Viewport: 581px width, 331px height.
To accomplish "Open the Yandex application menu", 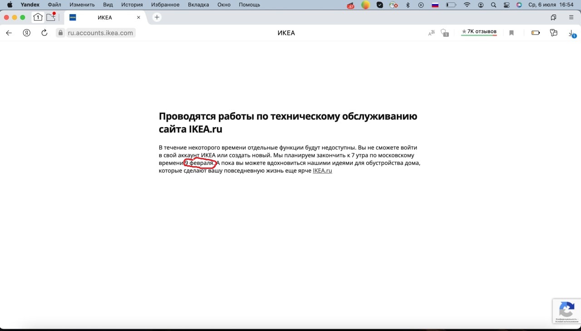I will coord(30,5).
